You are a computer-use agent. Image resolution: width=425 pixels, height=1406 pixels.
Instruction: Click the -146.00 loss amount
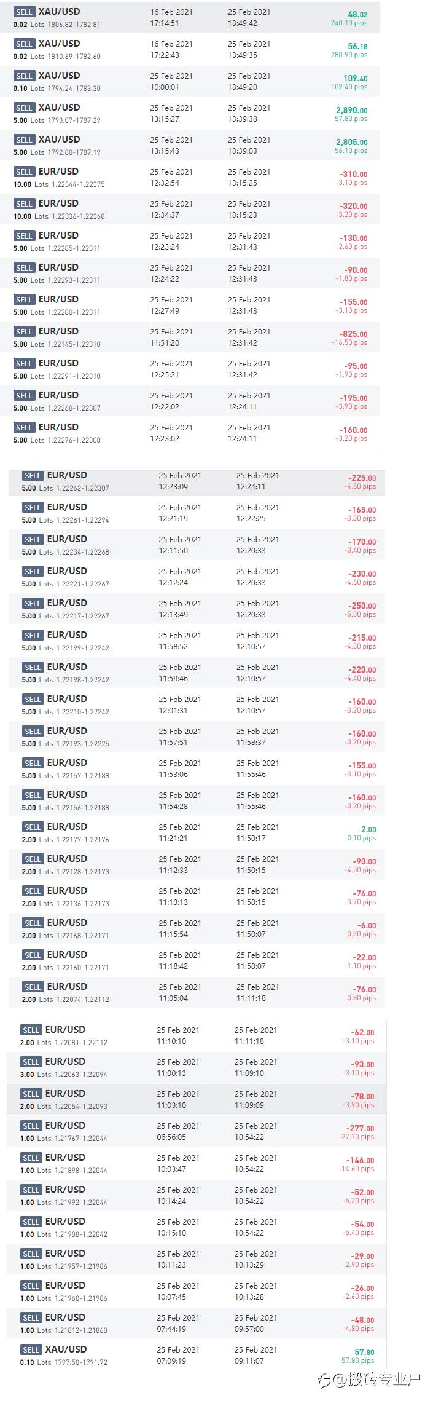pyautogui.click(x=360, y=1160)
